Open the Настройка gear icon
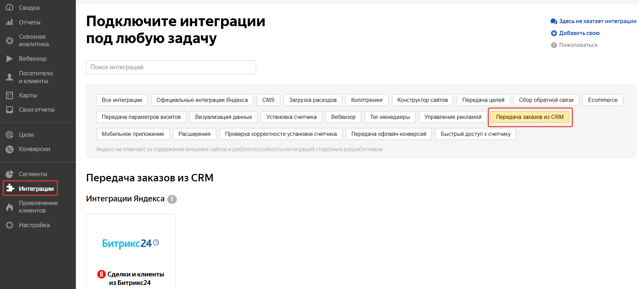Screen dimensions: 639x289 pyautogui.click(x=10, y=225)
